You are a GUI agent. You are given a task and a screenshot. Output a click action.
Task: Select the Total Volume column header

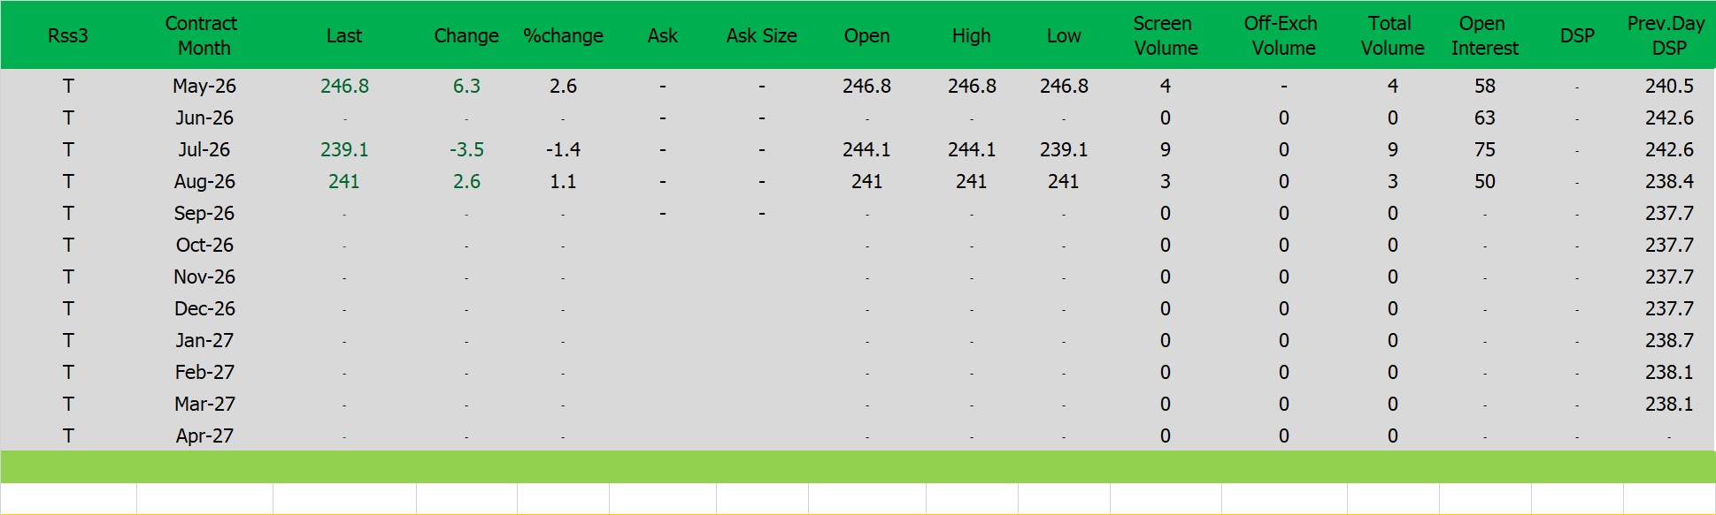coord(1392,35)
